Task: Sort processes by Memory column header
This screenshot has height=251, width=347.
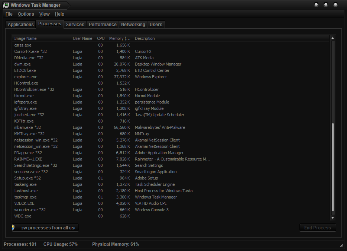Action: coord(120,38)
